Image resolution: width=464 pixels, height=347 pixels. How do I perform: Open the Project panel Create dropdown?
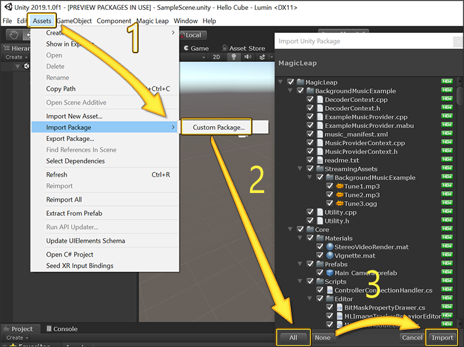(x=17, y=338)
